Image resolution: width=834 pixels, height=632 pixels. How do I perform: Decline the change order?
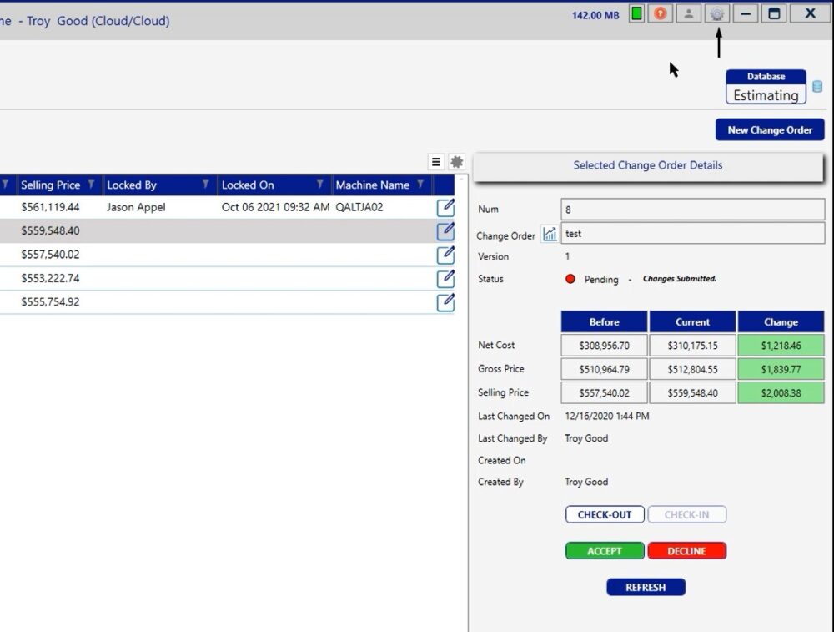[x=686, y=551]
